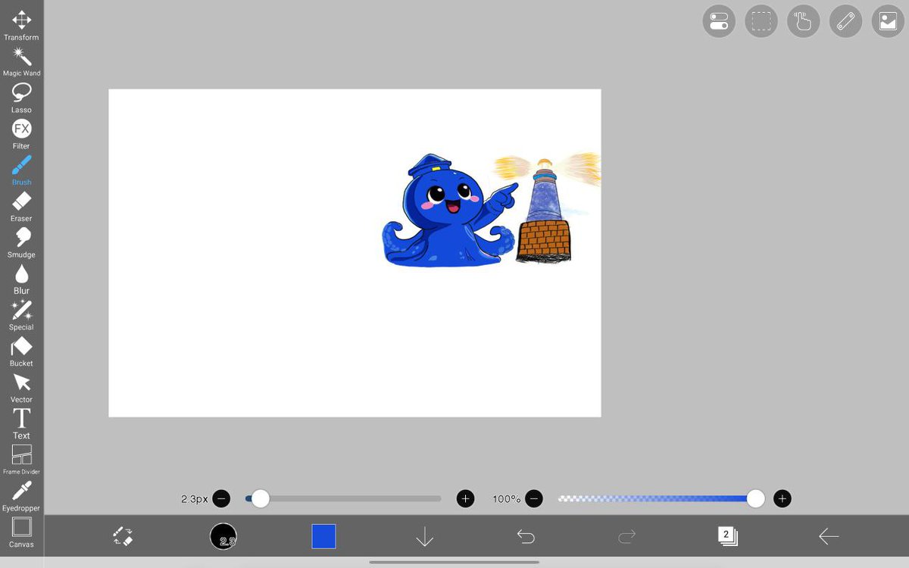
Task: Go back with the left arrow
Action: [829, 536]
